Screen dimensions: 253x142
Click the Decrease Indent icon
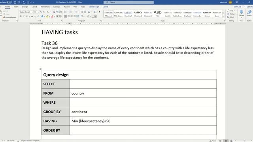coord(82,12)
